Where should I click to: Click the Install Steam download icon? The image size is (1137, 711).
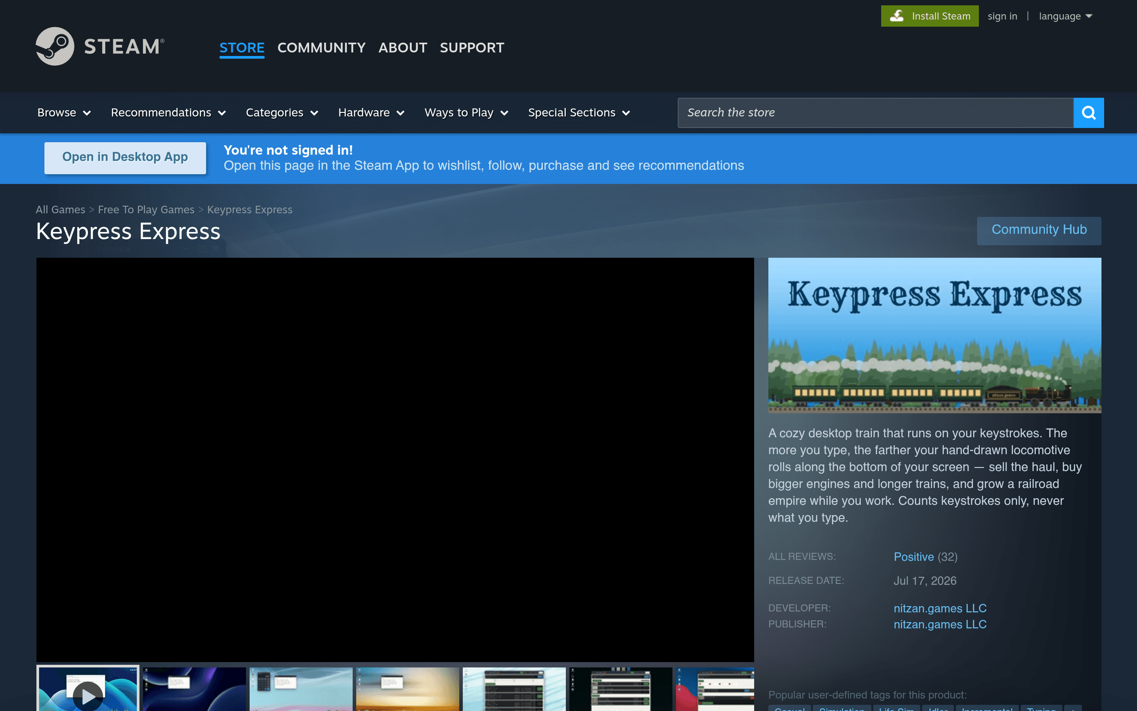(896, 16)
